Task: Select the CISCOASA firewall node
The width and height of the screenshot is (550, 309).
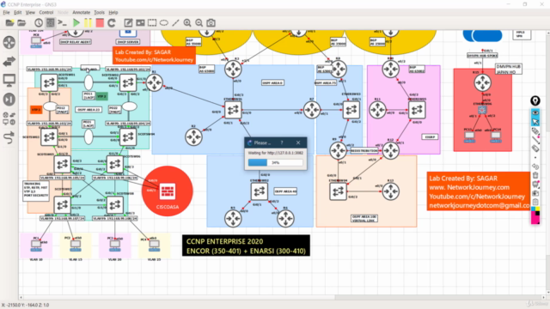Action: click(168, 191)
